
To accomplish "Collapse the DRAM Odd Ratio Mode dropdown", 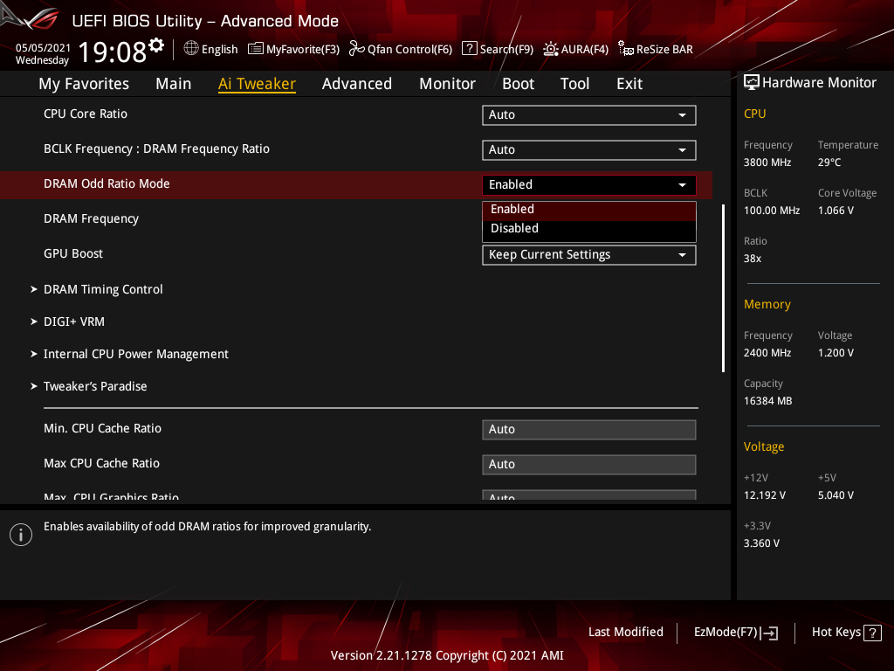I will click(x=589, y=185).
